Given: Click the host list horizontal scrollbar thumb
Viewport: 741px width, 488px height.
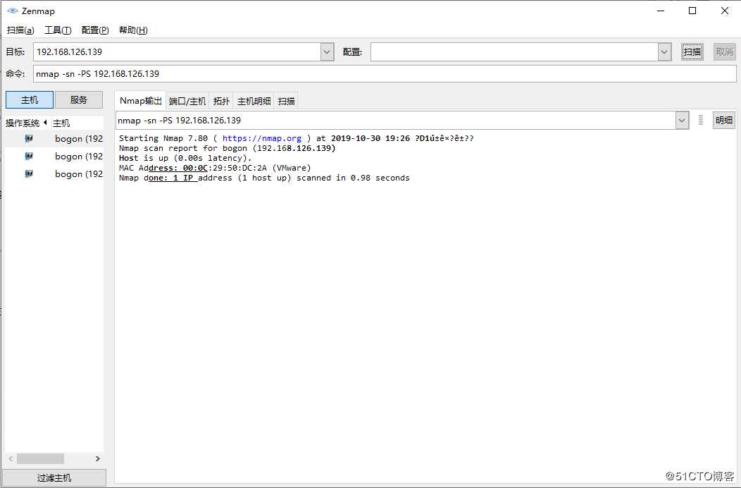Looking at the screenshot, I should 40,458.
